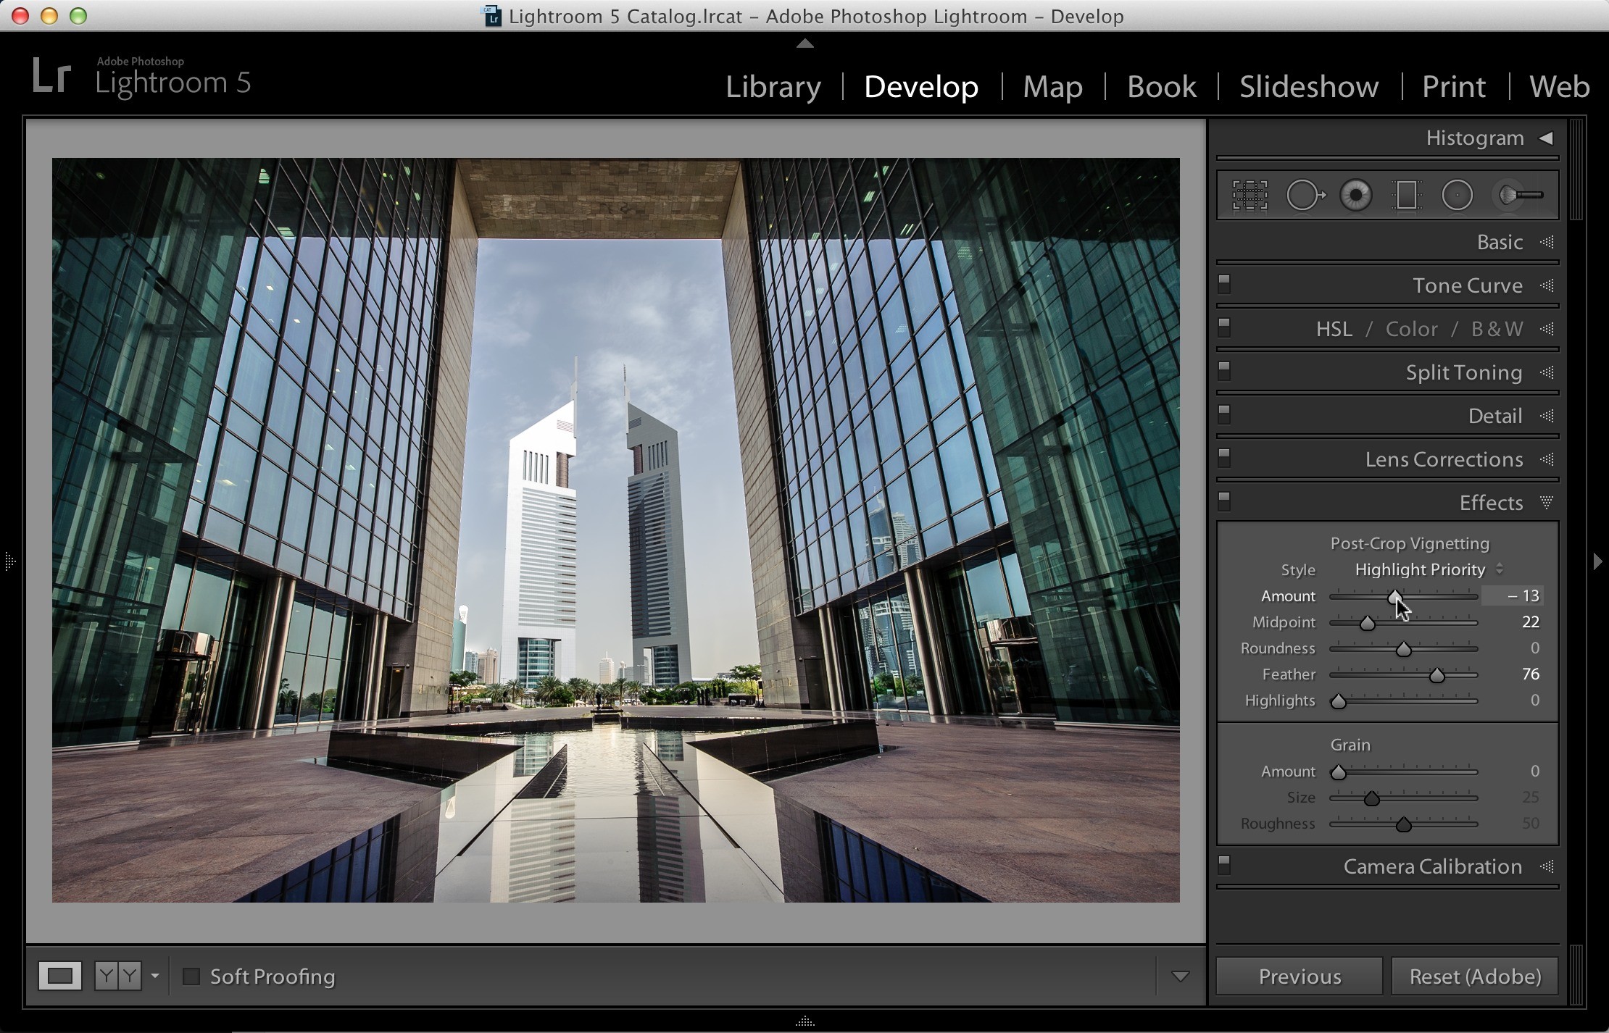This screenshot has height=1033, width=1609.
Task: Select the Adjustment Brush tool
Action: [1520, 195]
